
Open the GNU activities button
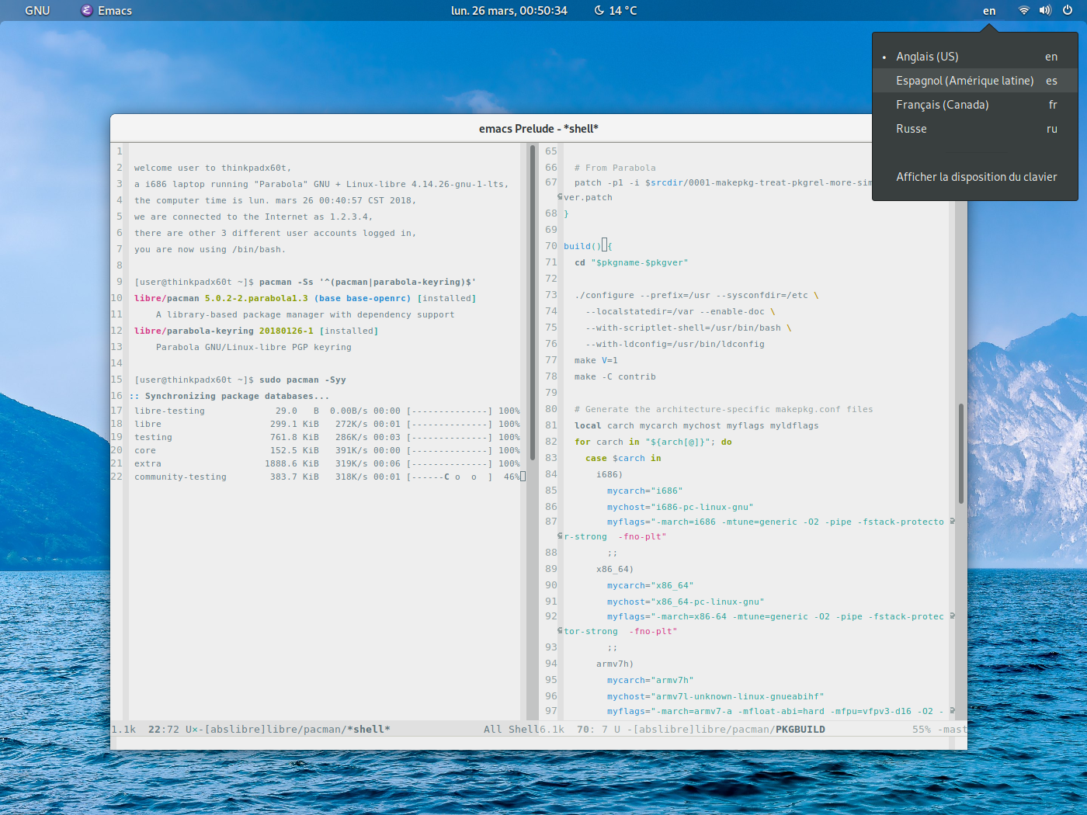[37, 11]
